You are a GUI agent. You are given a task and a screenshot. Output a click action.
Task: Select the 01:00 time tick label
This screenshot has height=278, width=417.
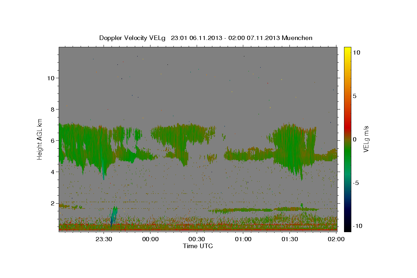pyautogui.click(x=243, y=239)
